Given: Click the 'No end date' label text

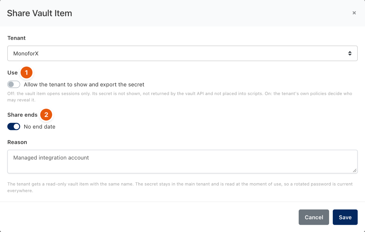Looking at the screenshot, I should pos(40,127).
